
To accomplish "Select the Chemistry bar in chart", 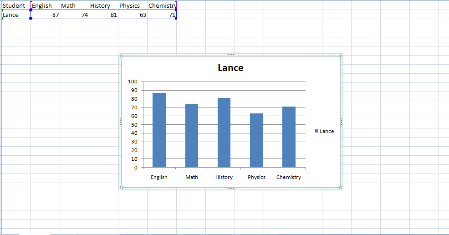I will click(289, 137).
